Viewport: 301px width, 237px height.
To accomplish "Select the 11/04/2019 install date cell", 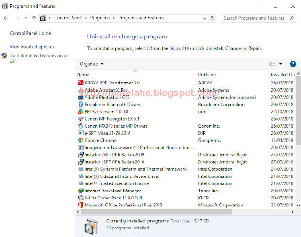I will click(282, 140).
